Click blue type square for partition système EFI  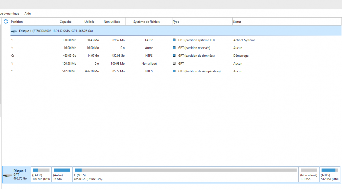click(x=174, y=40)
